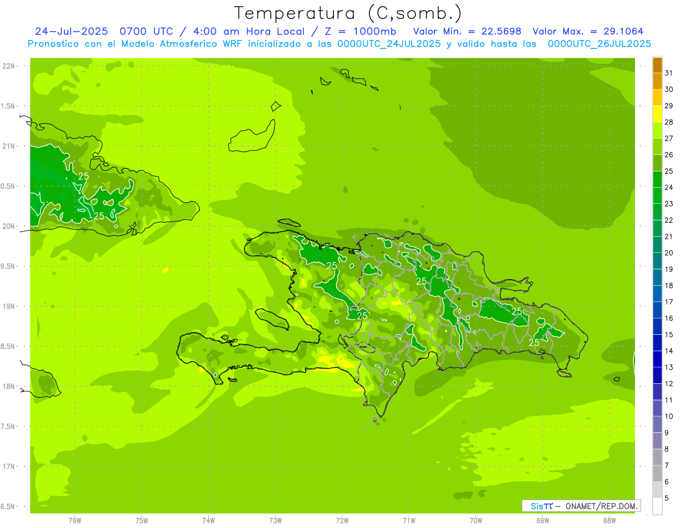This screenshot has width=684, height=528.
Task: Click the "76W" longitude axis label
Action: pos(74,521)
